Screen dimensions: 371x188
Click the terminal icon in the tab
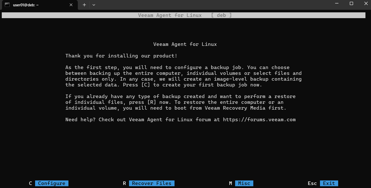tap(7, 5)
